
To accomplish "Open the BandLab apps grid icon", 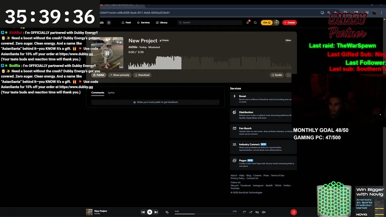I will (x=109, y=23).
